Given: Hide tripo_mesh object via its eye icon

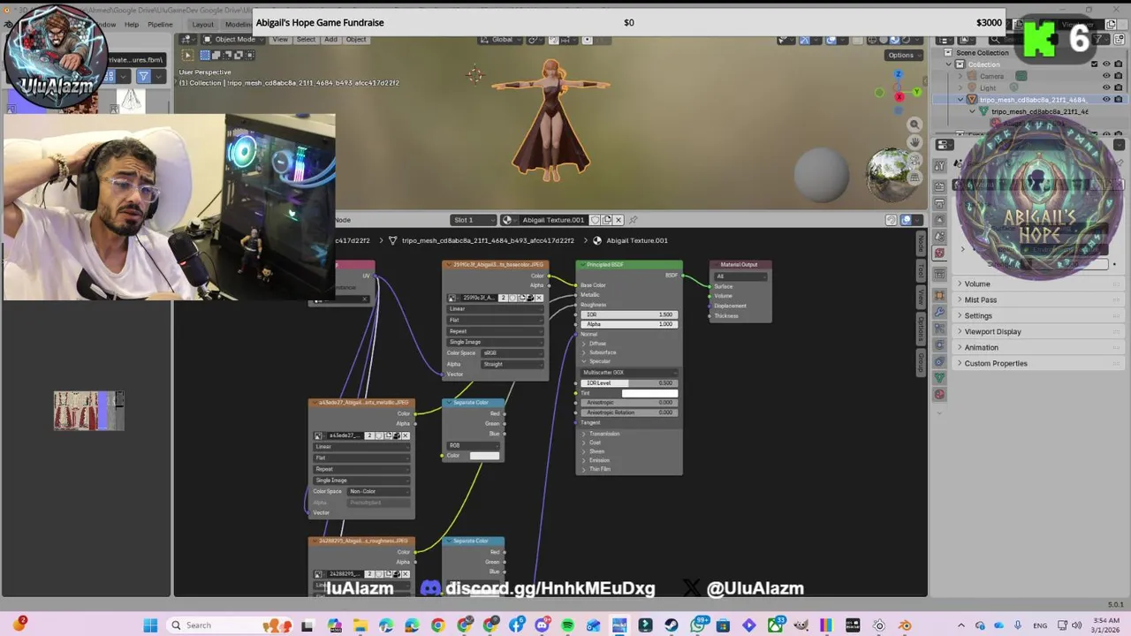Looking at the screenshot, I should tap(1105, 100).
